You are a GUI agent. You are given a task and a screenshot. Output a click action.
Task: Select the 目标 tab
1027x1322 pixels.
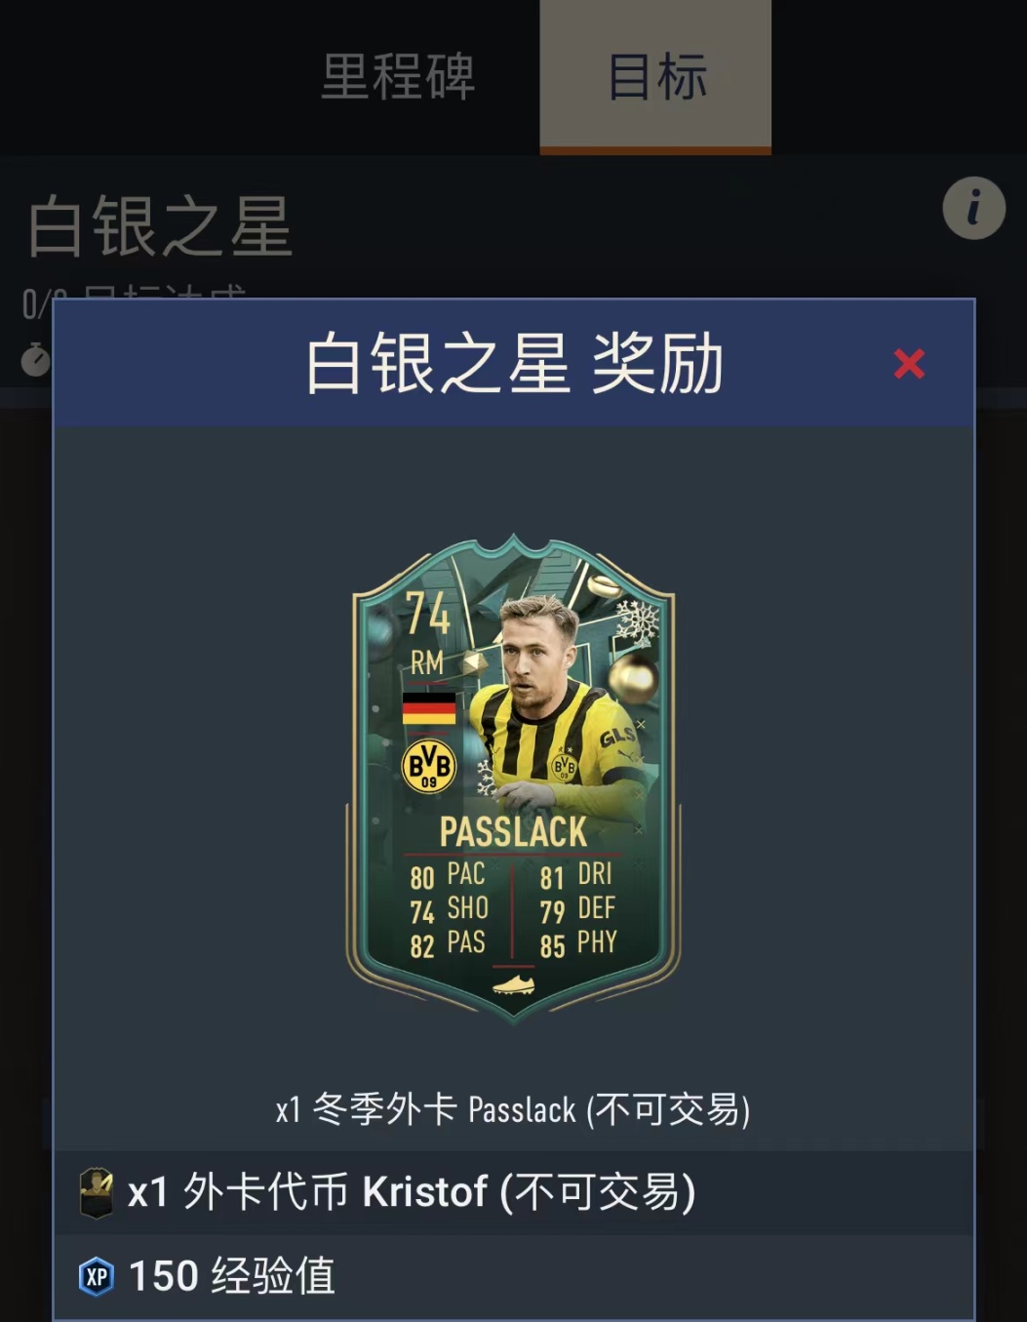coord(655,77)
